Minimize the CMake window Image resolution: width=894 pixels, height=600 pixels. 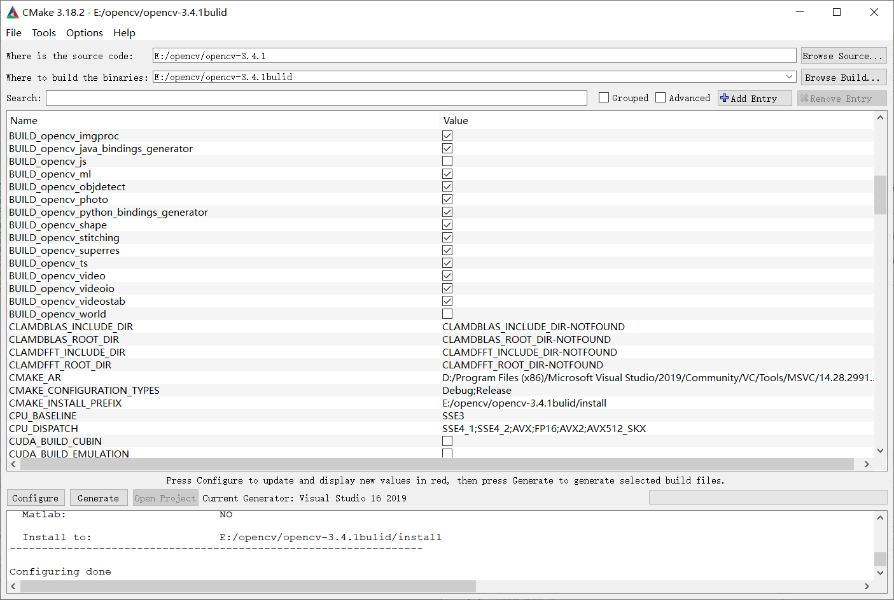coord(800,12)
